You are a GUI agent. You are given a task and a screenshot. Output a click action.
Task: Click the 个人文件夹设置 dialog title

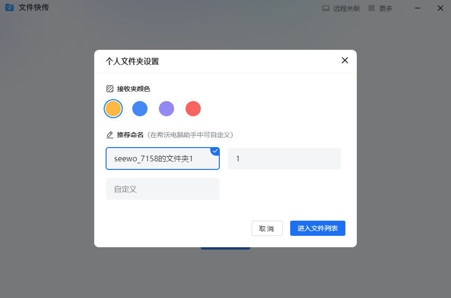click(x=132, y=61)
